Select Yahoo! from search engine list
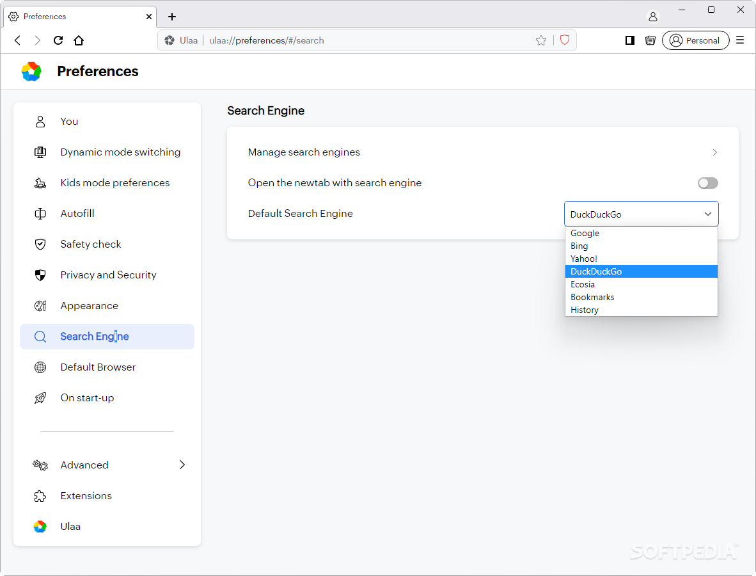The height and width of the screenshot is (576, 756). coord(642,259)
